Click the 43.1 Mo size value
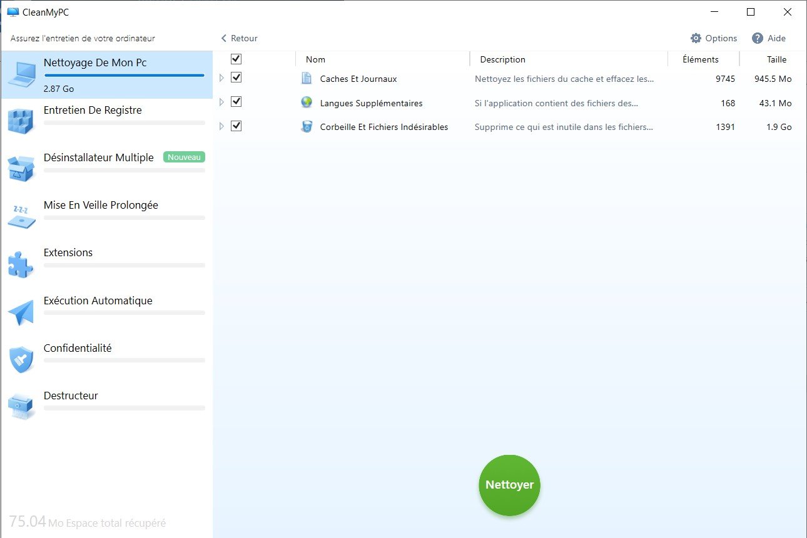The height and width of the screenshot is (538, 807). 775,103
